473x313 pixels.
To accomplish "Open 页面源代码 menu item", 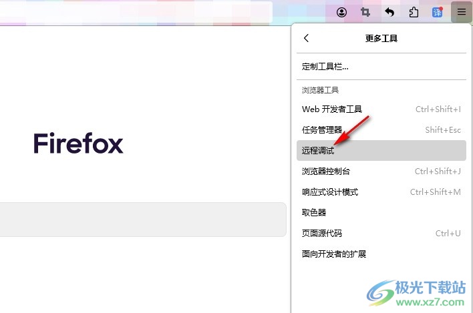I will [x=381, y=233].
